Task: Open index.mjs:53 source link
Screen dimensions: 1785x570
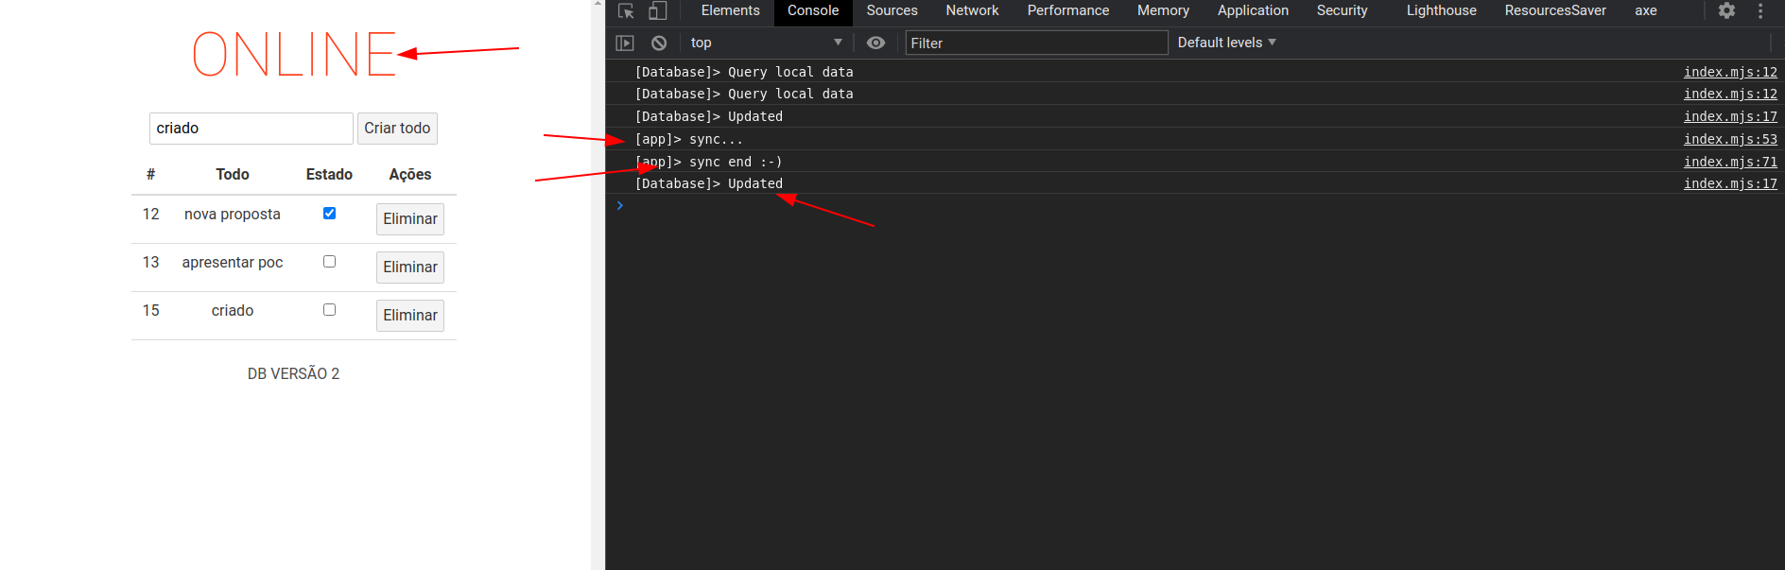Action: pyautogui.click(x=1729, y=139)
